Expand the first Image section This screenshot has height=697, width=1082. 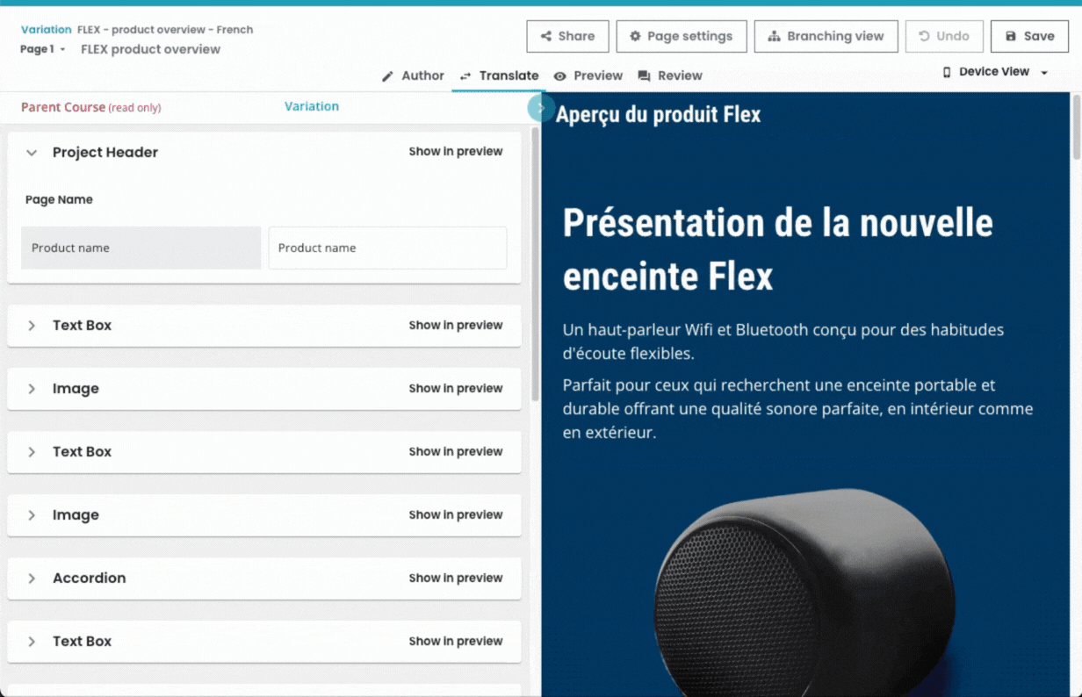click(32, 389)
